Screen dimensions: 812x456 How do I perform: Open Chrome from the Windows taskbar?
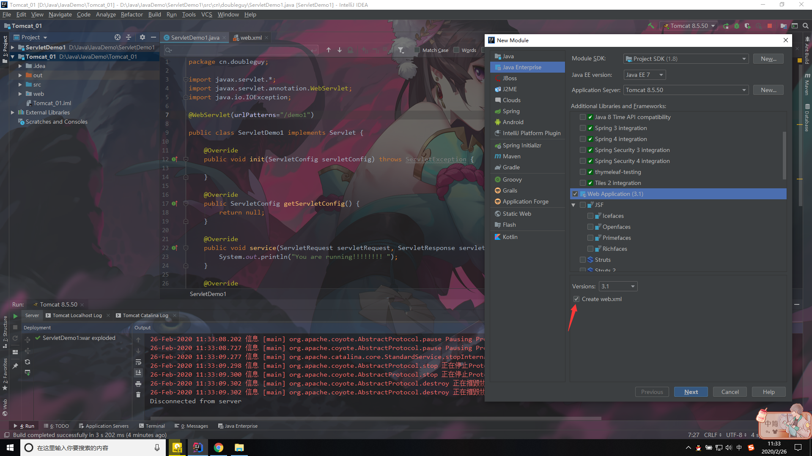pyautogui.click(x=219, y=448)
